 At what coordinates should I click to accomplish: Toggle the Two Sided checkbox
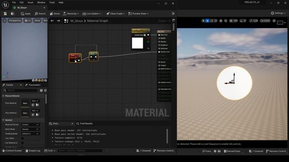[x=23, y=138]
